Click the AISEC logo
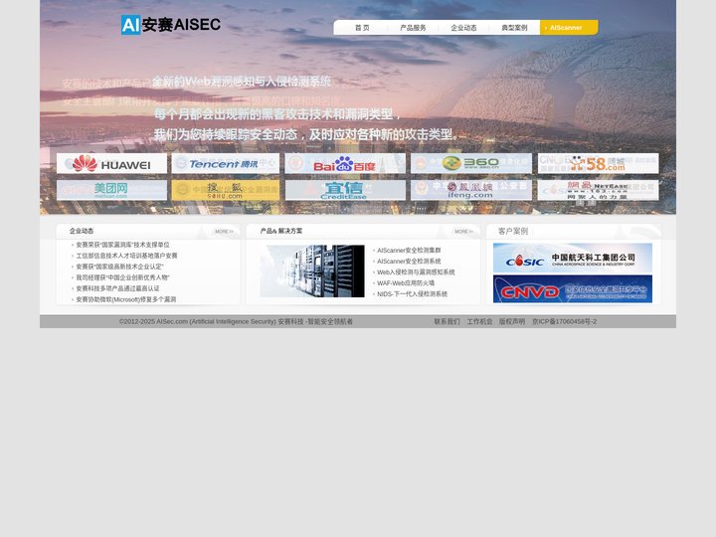Viewport: 716px width, 537px height. click(171, 25)
